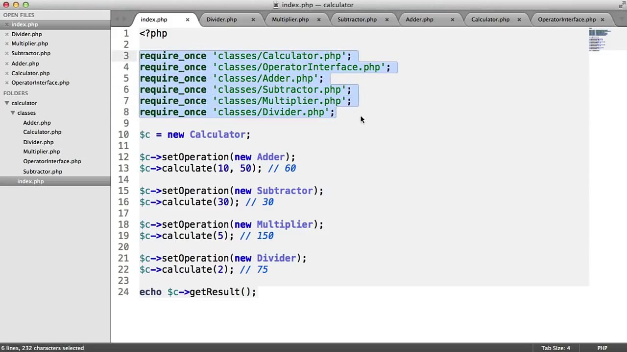Click the '<?php' opening tag

tap(153, 33)
